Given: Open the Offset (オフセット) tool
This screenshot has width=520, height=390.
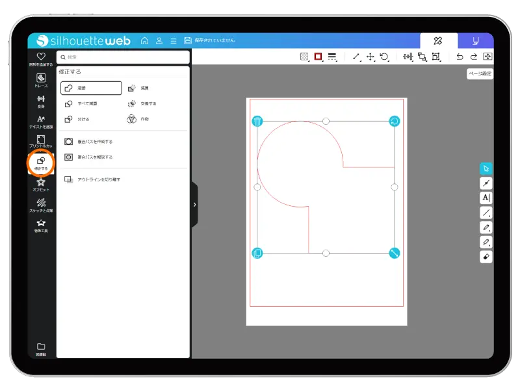Looking at the screenshot, I should pyautogui.click(x=41, y=184).
